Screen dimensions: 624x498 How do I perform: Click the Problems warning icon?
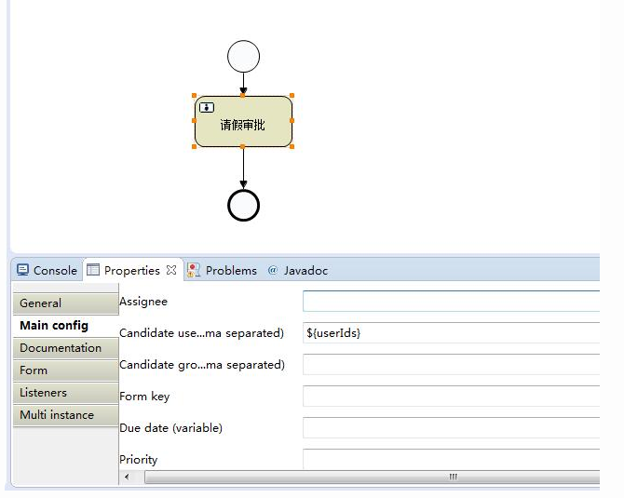pos(194,270)
